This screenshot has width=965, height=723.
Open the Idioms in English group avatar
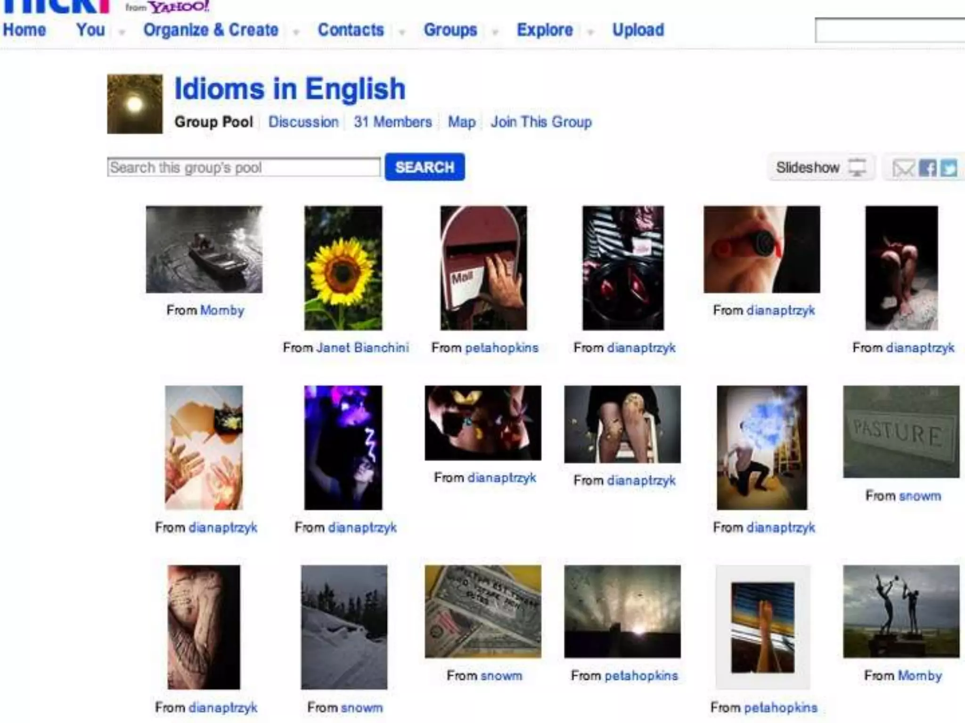click(x=135, y=104)
